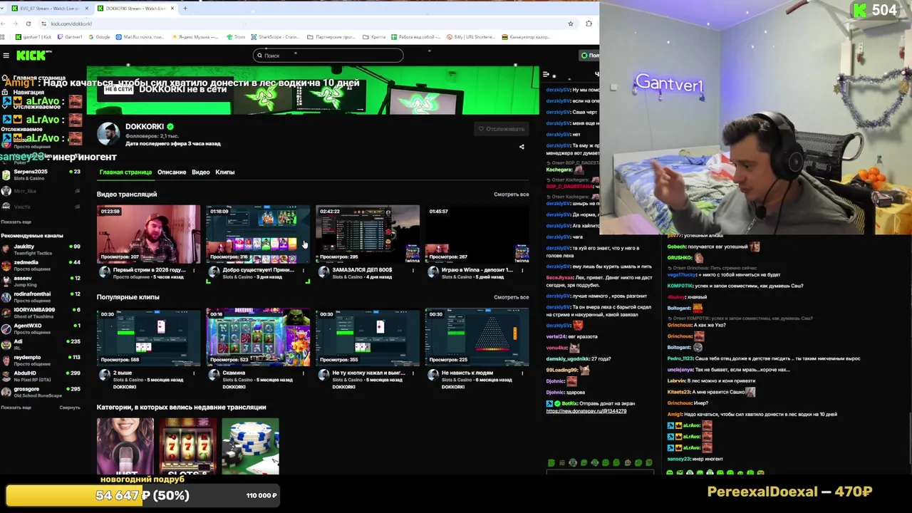The height and width of the screenshot is (513, 912).
Task: Open the Калькулятор калорий bookmark
Action: (526, 37)
